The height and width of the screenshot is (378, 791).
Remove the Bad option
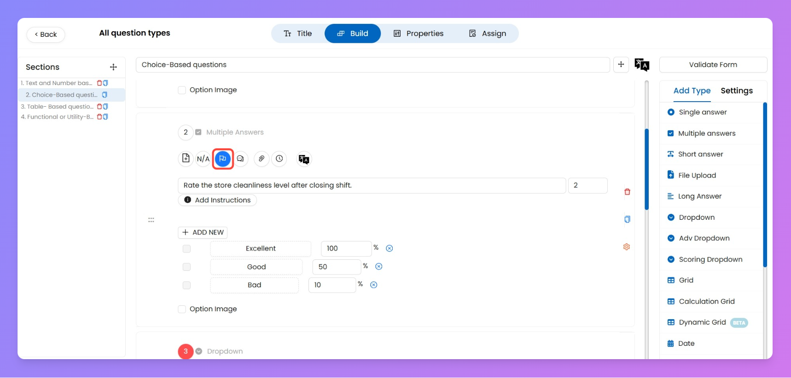pyautogui.click(x=374, y=285)
